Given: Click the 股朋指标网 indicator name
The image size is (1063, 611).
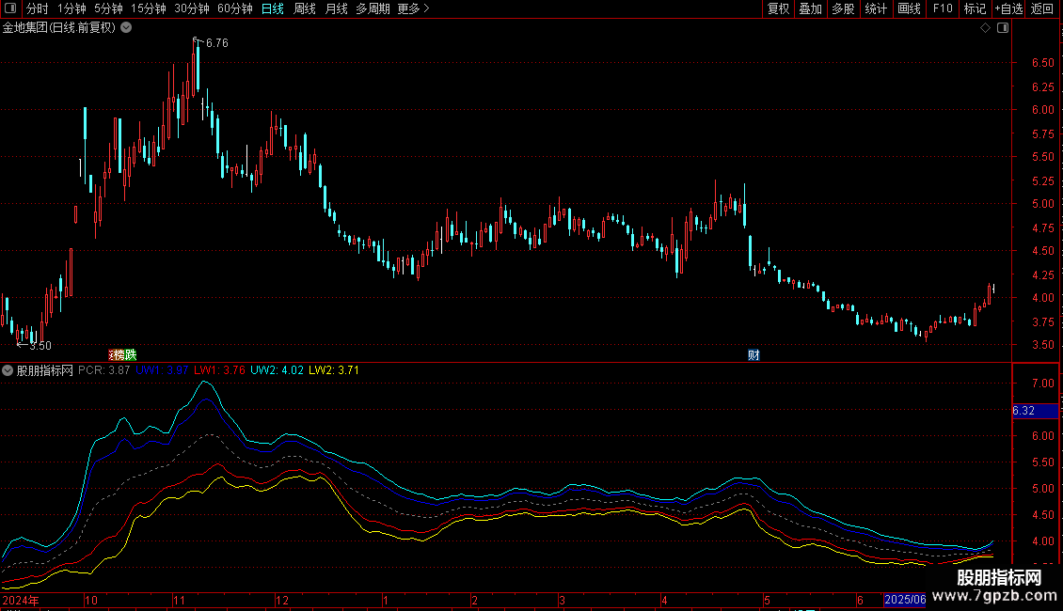Looking at the screenshot, I should tap(45, 370).
